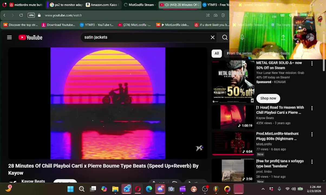The image size is (326, 195).
Task: Open options for the Metal Gear Solid ad
Action: point(312,63)
